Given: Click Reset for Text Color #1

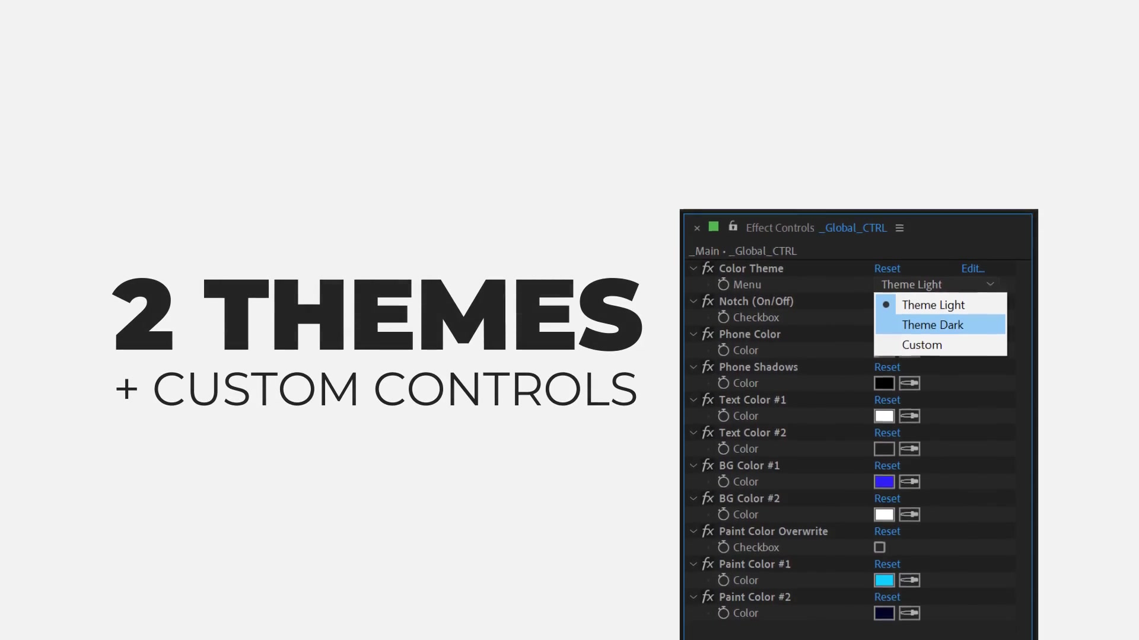Looking at the screenshot, I should [x=886, y=399].
